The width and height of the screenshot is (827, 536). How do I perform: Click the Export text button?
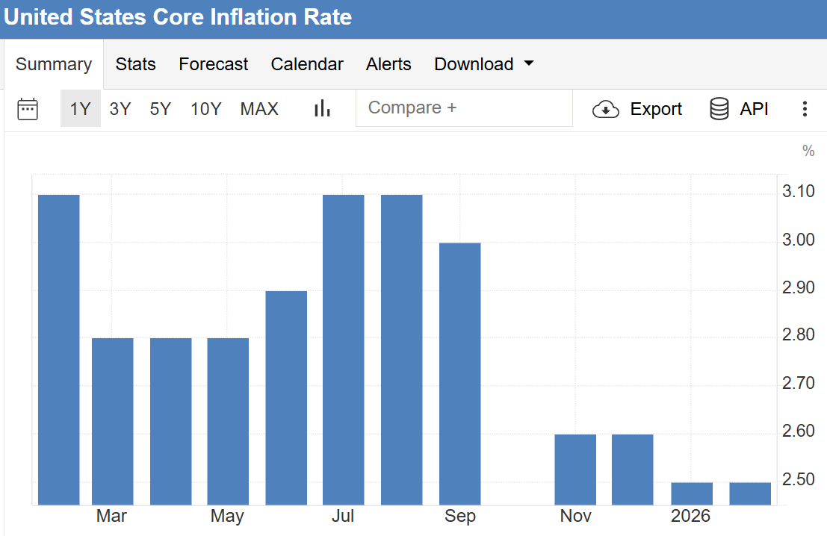(656, 109)
